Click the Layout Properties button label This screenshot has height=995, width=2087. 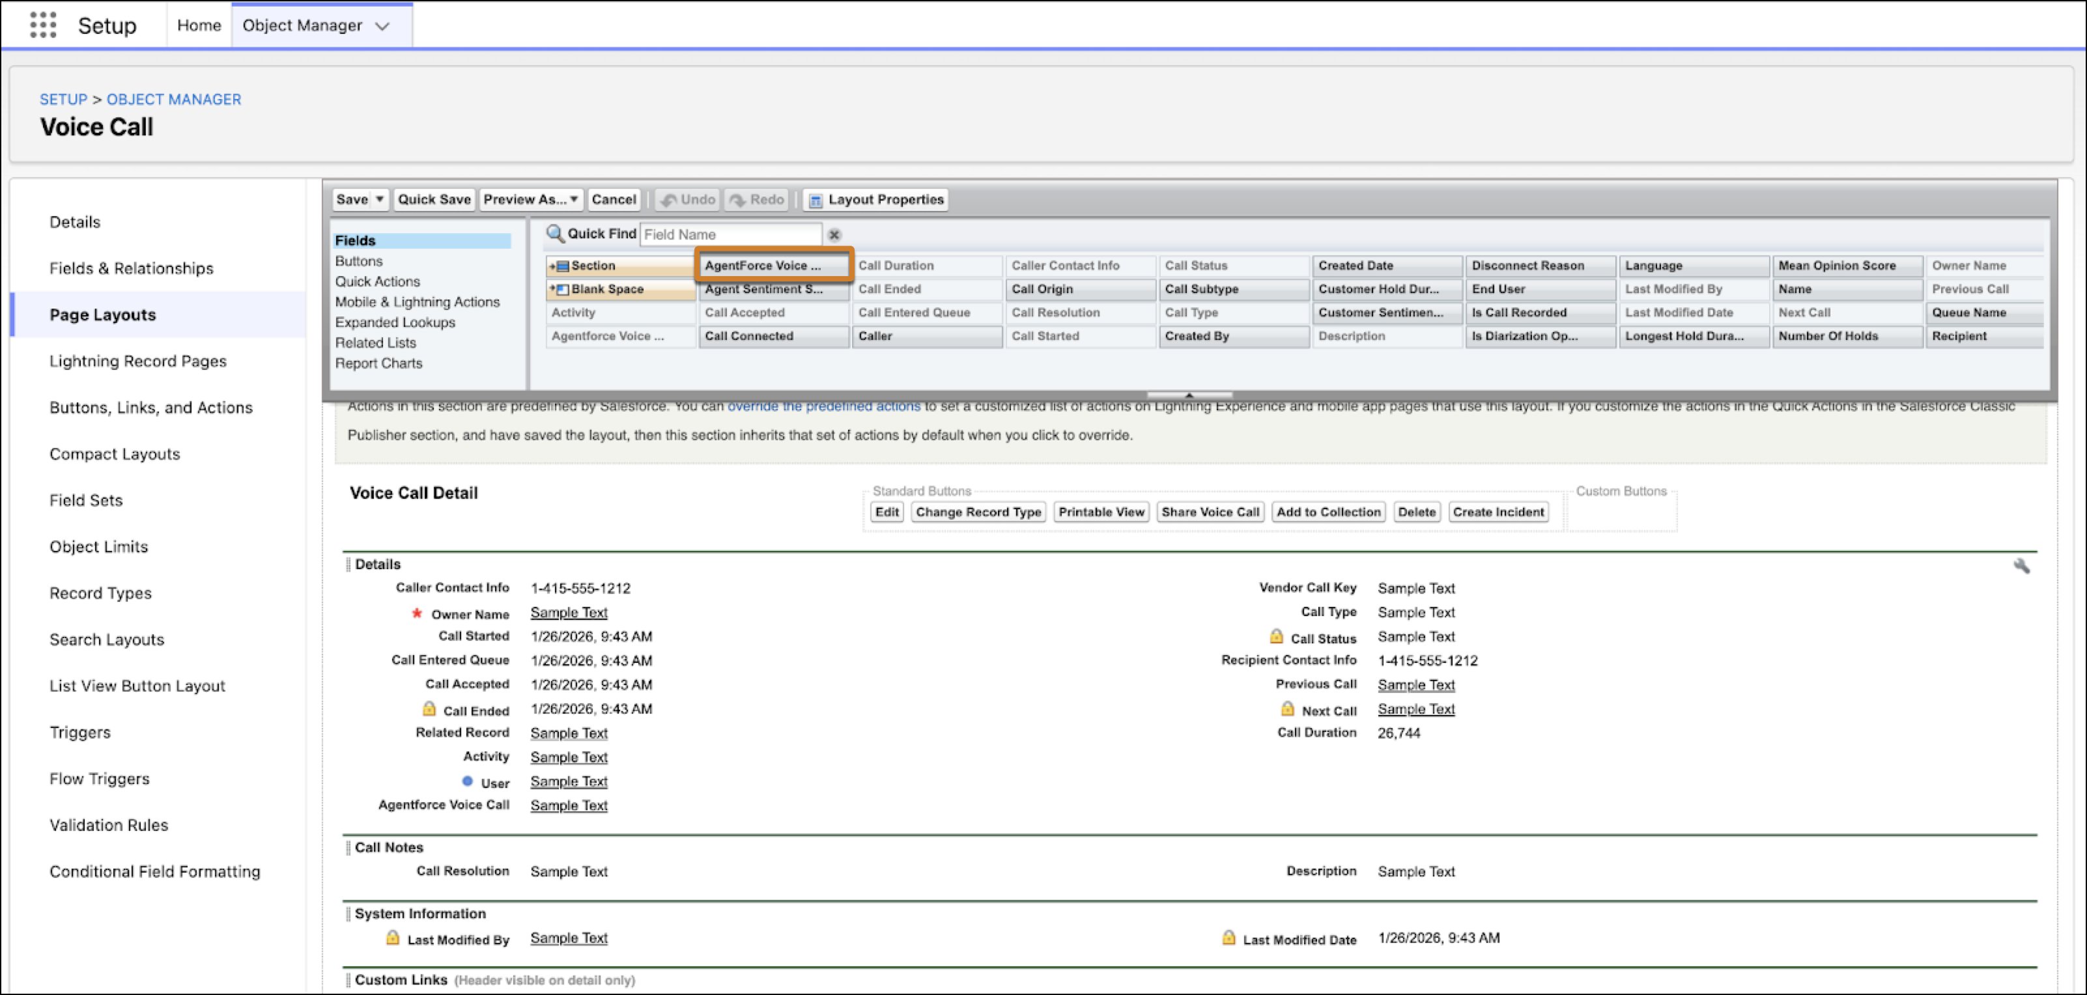(x=885, y=199)
